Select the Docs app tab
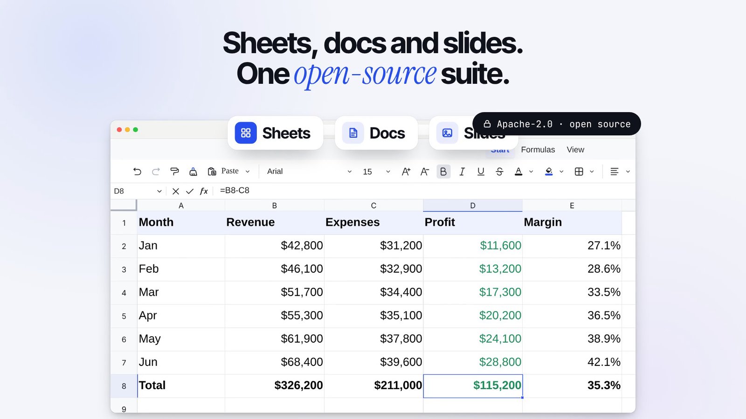Viewport: 746px width, 419px height. (376, 133)
